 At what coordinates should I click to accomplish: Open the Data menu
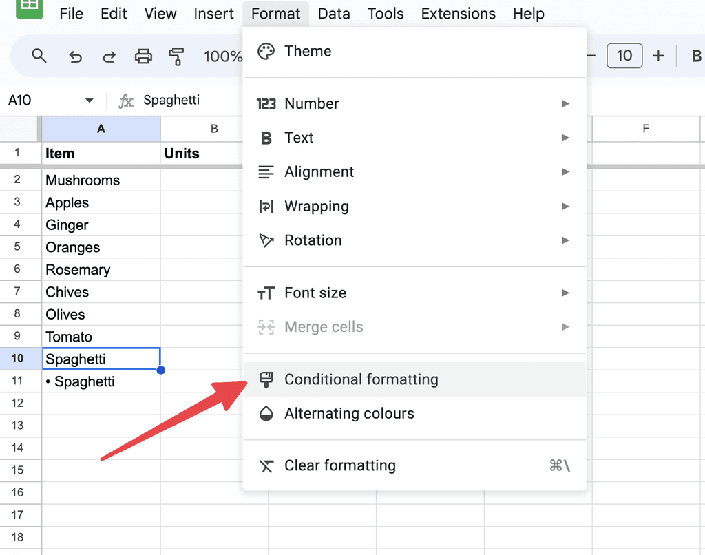pos(334,13)
